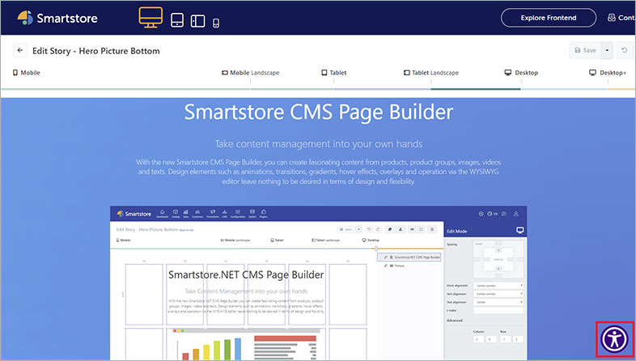Select the tablet preview icon in header
Screen dimensions: 636x361
tap(177, 20)
